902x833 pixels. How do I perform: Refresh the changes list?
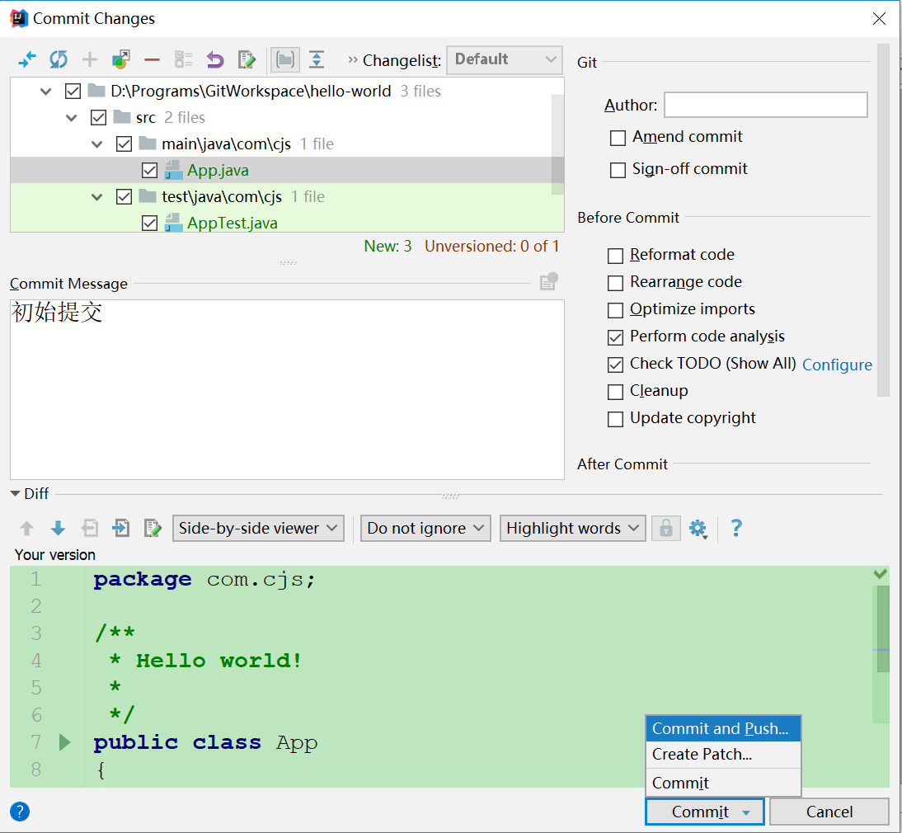[58, 59]
